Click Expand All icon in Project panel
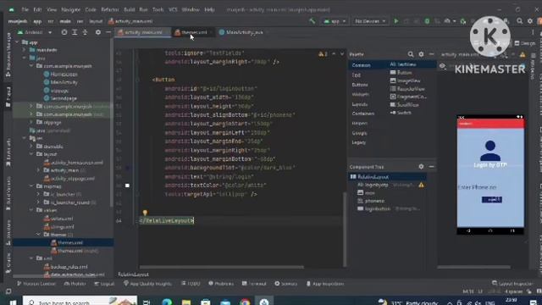The image size is (542, 305). pyautogui.click(x=75, y=32)
